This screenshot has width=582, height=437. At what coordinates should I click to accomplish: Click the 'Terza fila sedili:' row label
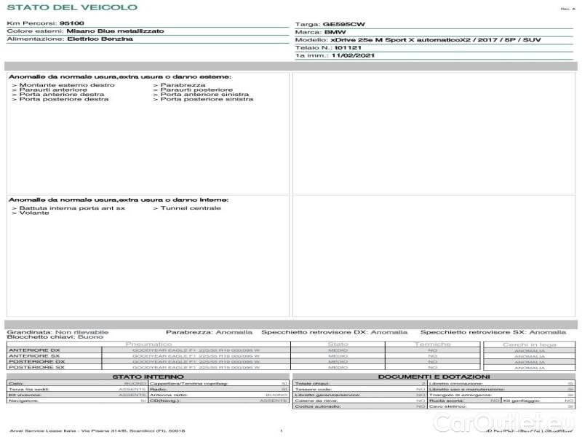pos(29,389)
